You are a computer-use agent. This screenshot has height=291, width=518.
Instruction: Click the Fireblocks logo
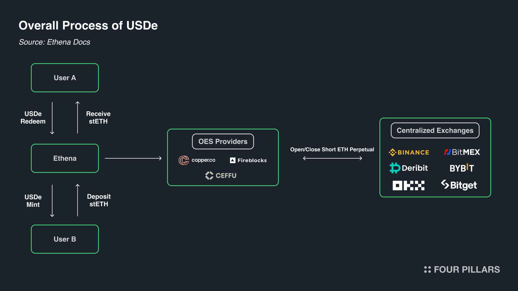pyautogui.click(x=248, y=160)
